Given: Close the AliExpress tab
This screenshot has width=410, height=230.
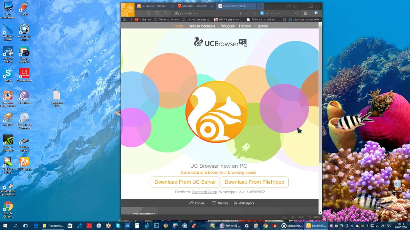Looking at the screenshot, I should click(212, 6).
